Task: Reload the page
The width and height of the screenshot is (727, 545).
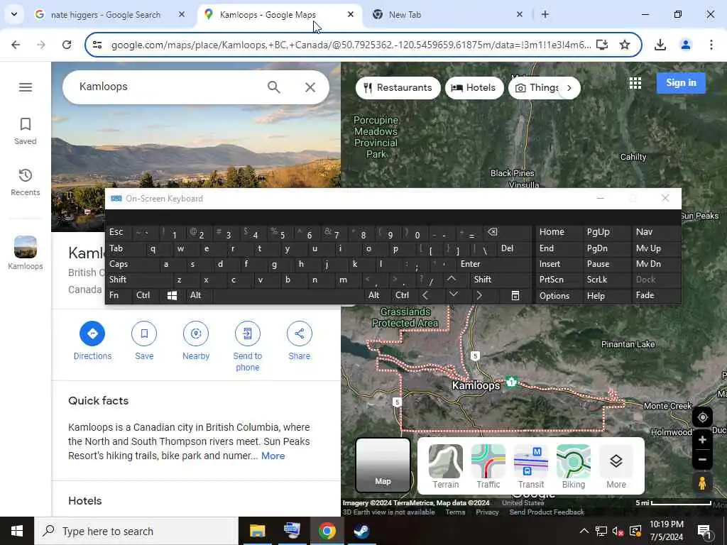Action: (67, 45)
